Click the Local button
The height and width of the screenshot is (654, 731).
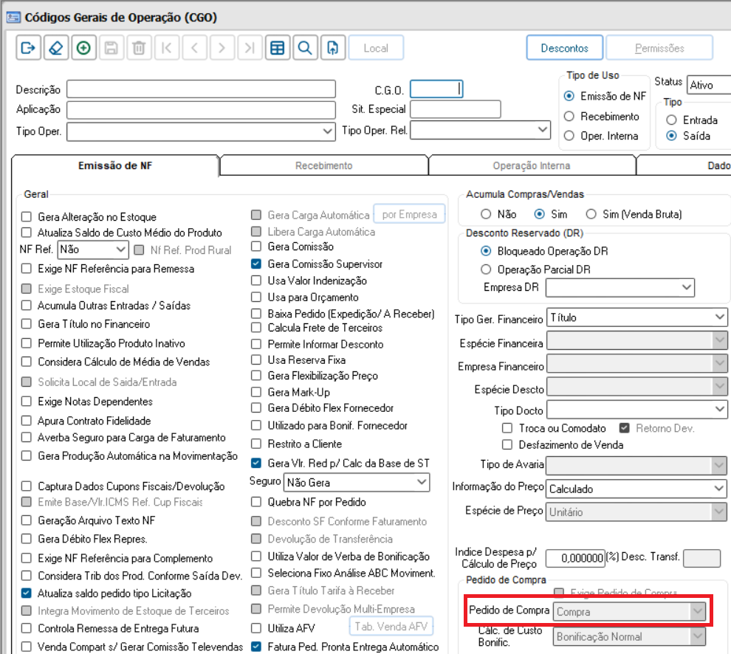376,47
